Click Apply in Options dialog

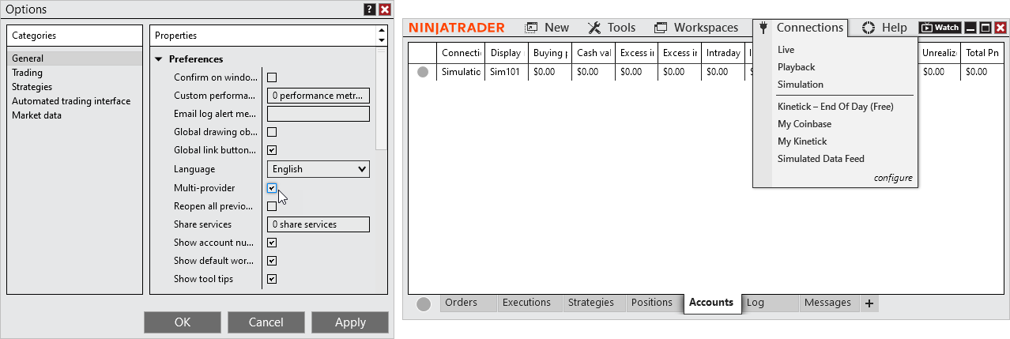[350, 322]
